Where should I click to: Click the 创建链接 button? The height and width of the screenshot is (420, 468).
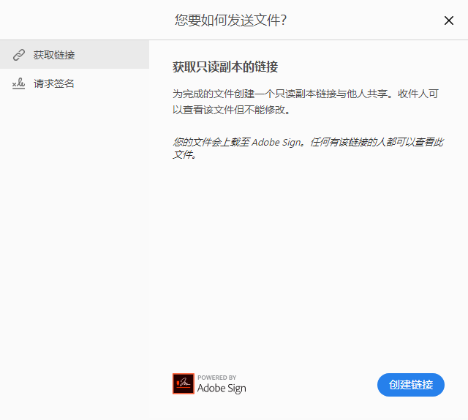click(x=411, y=384)
